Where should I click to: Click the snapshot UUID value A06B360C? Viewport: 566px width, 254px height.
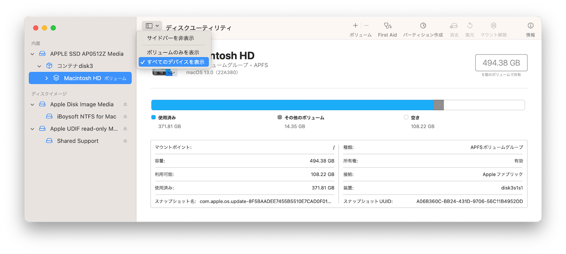pos(469,201)
